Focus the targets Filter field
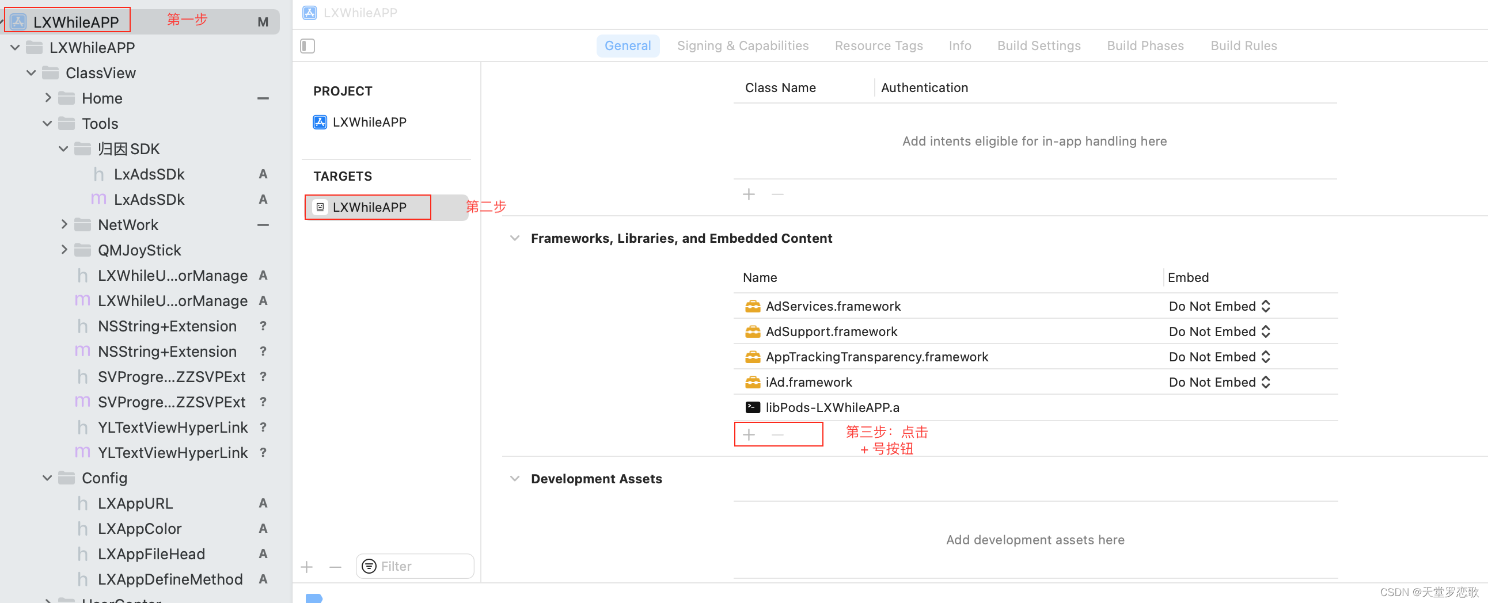Viewport: 1488px width, 603px height. coord(415,566)
